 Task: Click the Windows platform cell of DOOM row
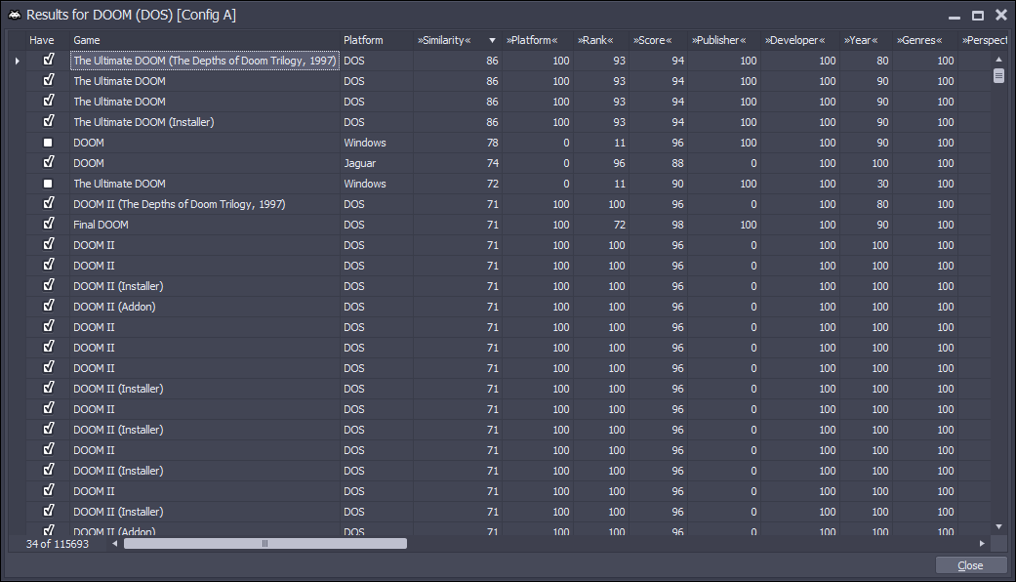[x=377, y=143]
